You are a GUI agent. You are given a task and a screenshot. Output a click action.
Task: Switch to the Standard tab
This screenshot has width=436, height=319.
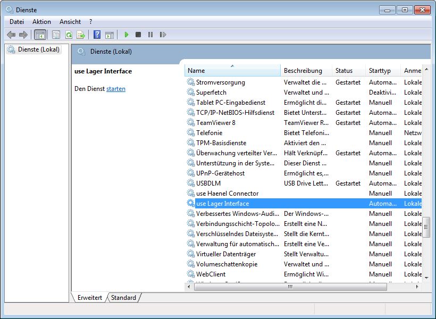pos(123,298)
